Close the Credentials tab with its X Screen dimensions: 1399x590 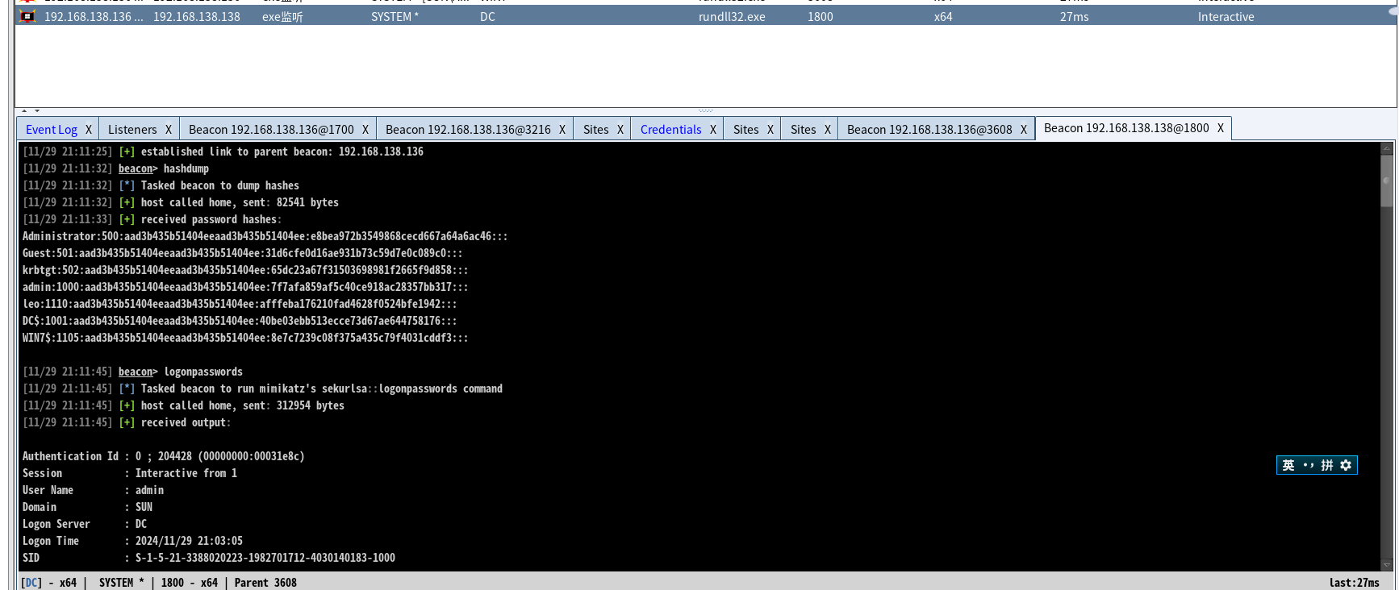pos(713,130)
